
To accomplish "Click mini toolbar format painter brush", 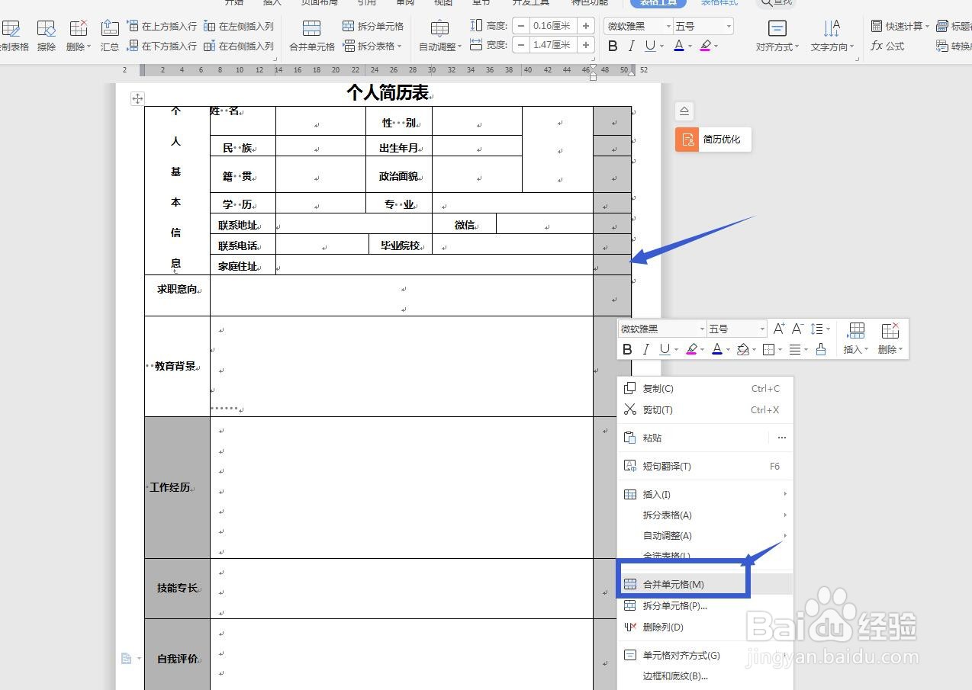I will point(821,349).
